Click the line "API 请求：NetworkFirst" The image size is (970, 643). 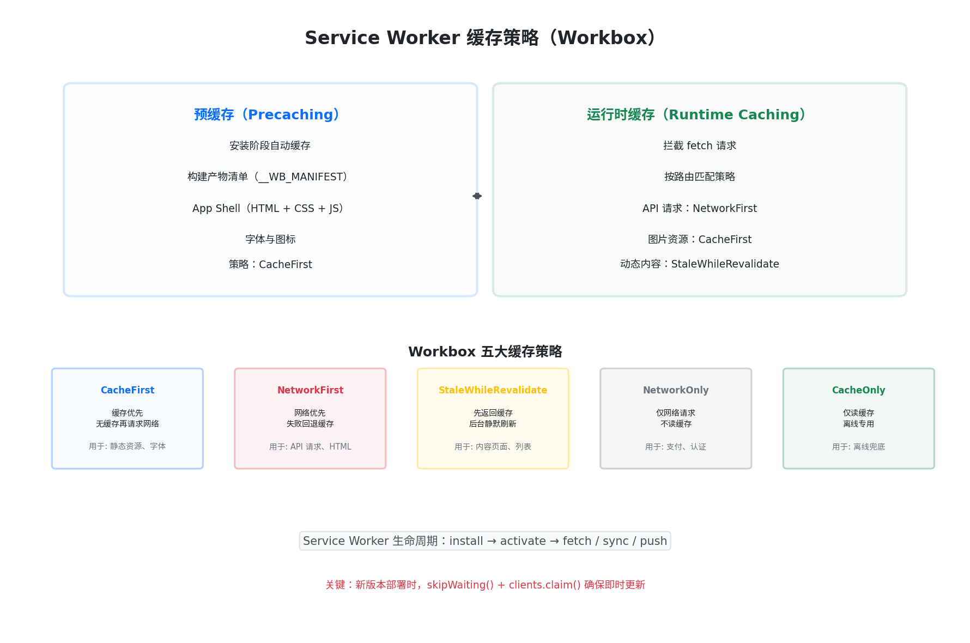tap(700, 208)
